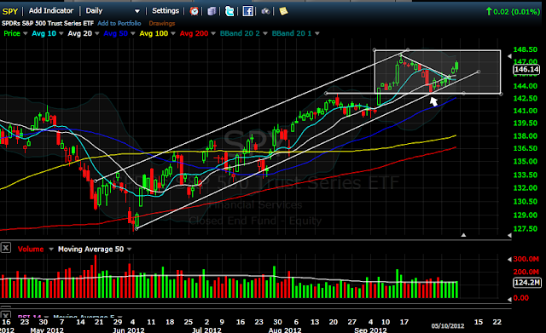The image size is (546, 333).
Task: Click the 300.0M volume axis label
Action: click(x=526, y=259)
